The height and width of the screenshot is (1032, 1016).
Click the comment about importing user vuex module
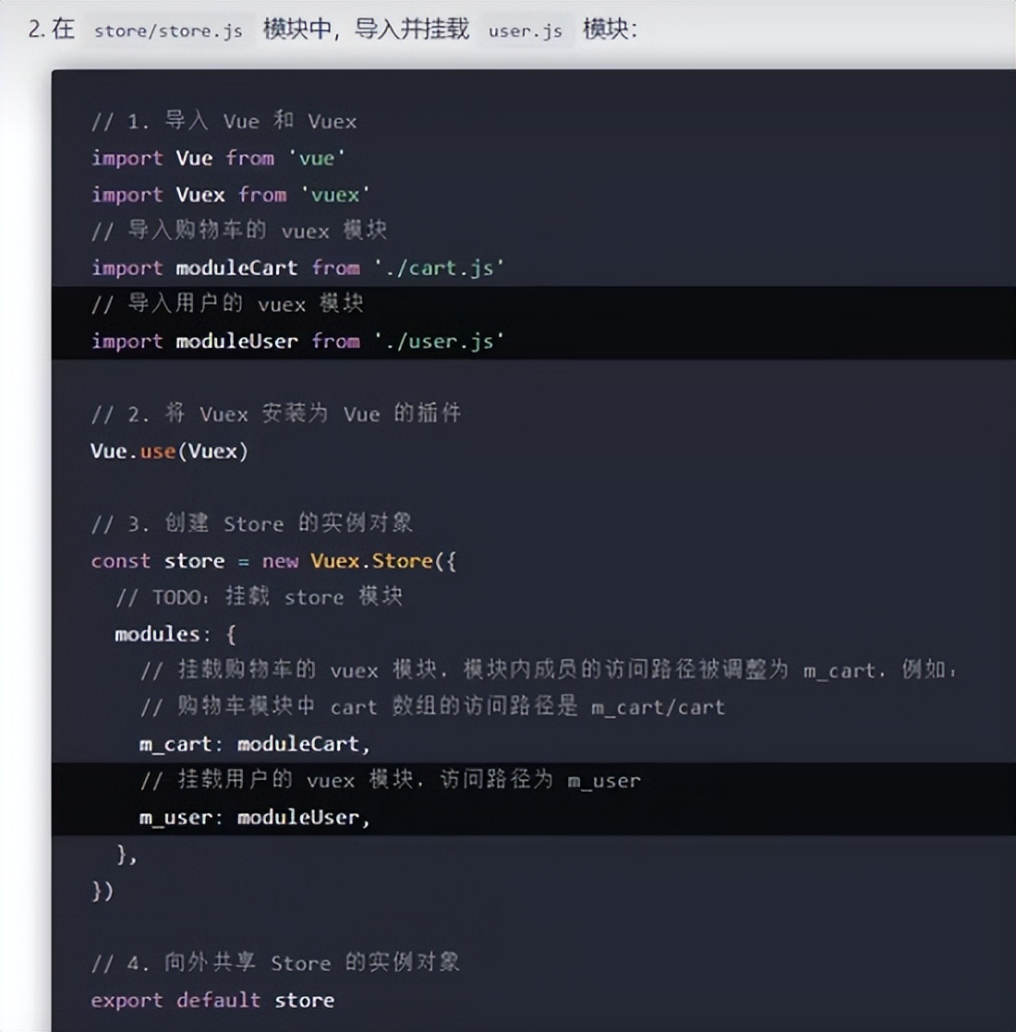pos(226,304)
